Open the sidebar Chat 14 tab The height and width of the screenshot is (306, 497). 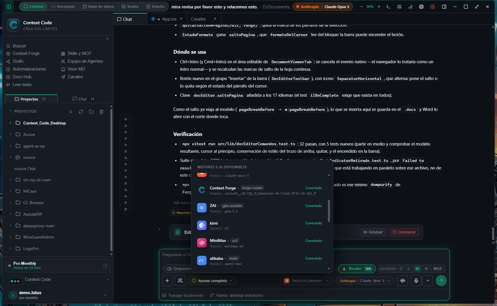tap(84, 99)
